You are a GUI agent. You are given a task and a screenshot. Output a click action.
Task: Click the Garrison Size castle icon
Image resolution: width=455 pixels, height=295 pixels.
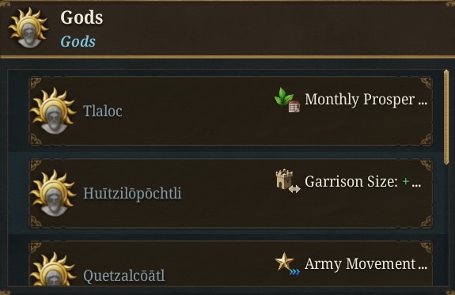(284, 180)
